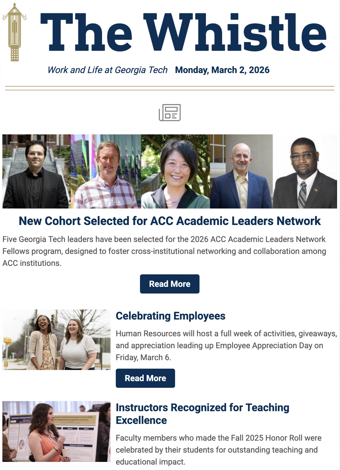Open Instructors Recognized for Teaching Excellence headline
Image resolution: width=340 pixels, height=470 pixels.
pos(202,414)
